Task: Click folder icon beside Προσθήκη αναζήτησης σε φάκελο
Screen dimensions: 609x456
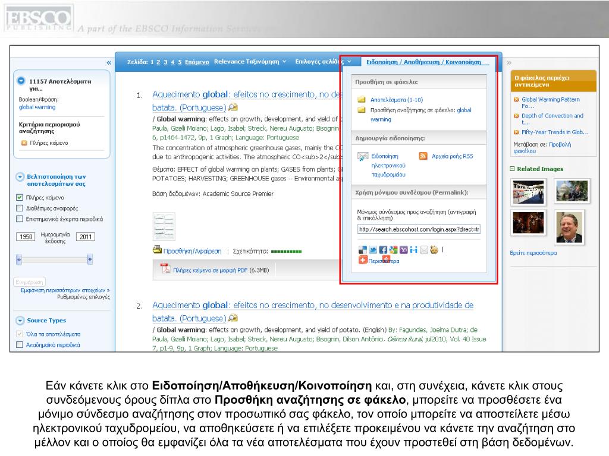Action: click(362, 110)
